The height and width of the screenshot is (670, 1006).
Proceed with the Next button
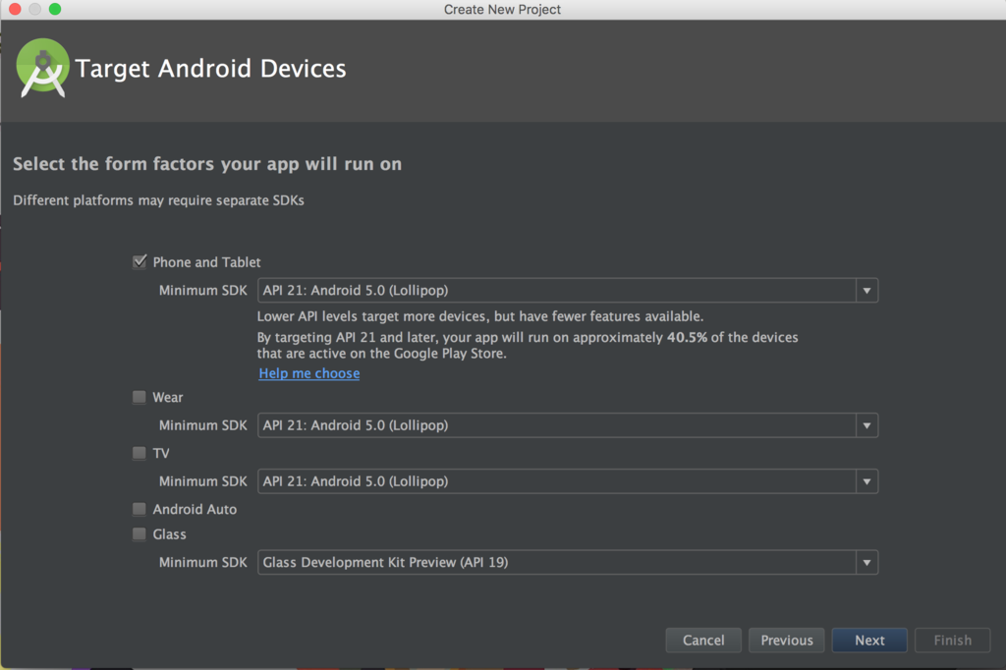pos(869,640)
